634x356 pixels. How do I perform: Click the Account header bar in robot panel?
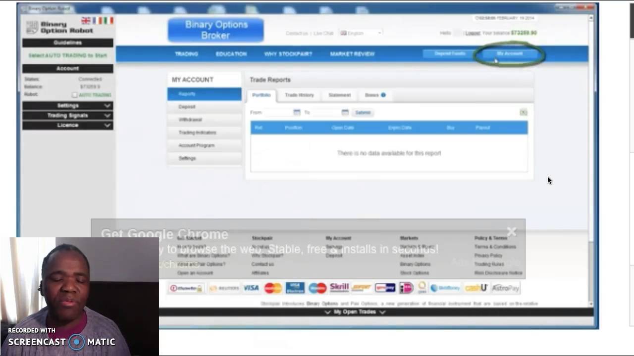coord(67,68)
